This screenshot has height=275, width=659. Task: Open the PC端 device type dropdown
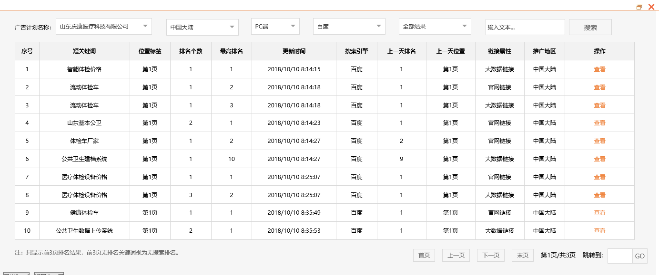click(x=275, y=27)
